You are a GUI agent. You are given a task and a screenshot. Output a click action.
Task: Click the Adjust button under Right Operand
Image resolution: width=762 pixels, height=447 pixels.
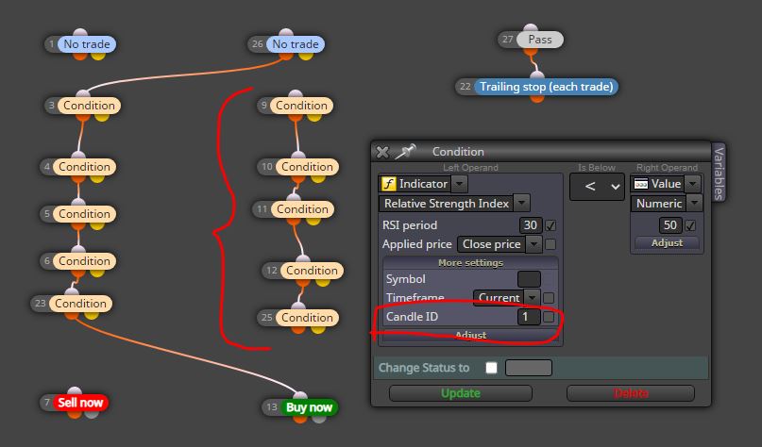[667, 242]
